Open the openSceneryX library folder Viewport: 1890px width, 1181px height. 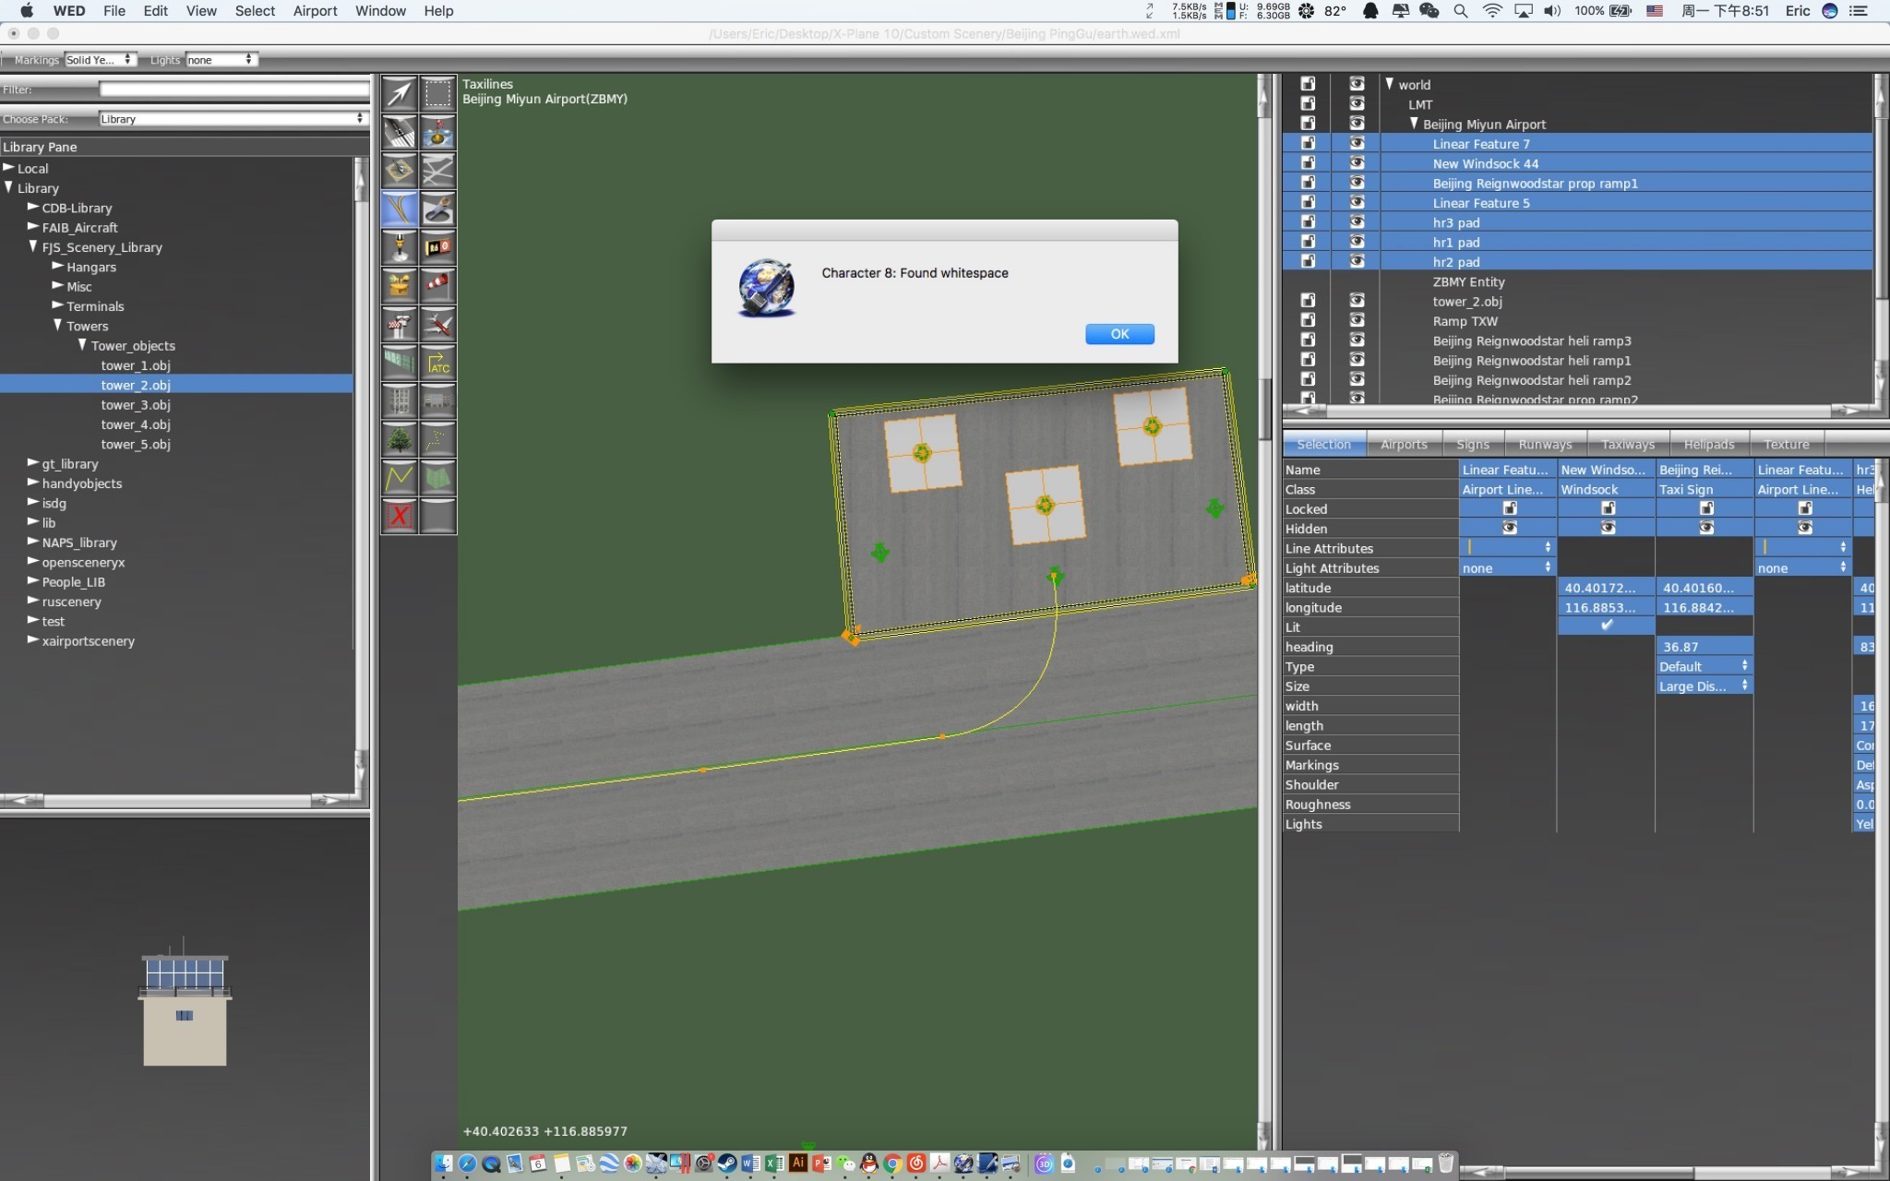[x=83, y=562]
